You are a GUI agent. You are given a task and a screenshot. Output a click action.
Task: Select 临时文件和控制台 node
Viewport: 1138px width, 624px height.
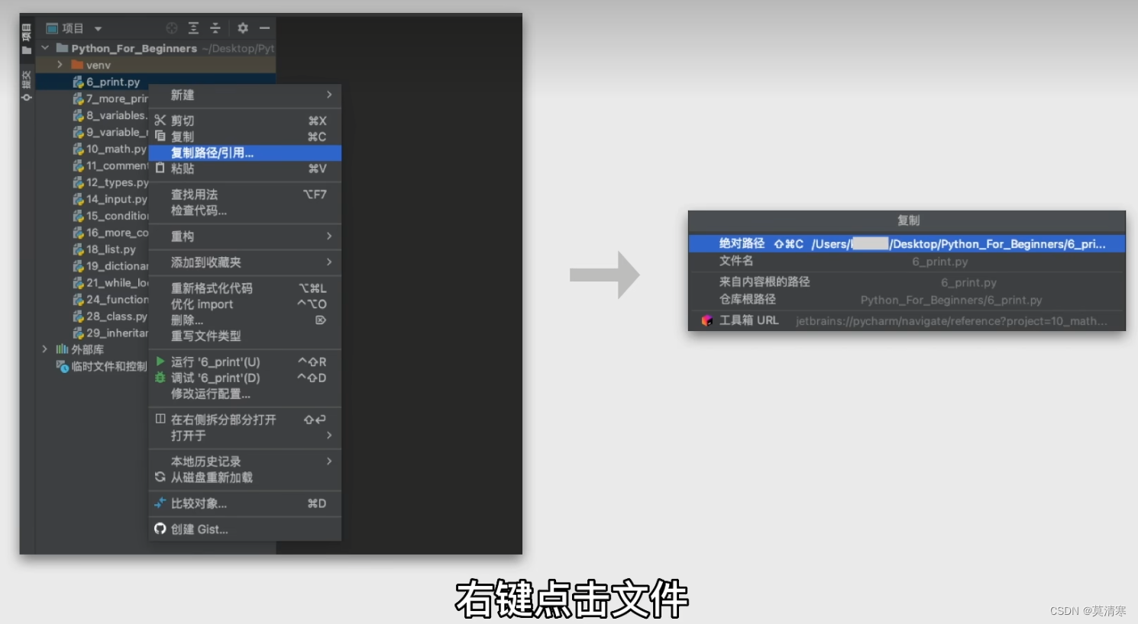point(102,366)
